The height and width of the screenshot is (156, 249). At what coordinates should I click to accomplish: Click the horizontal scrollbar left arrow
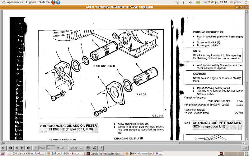tap(3, 143)
